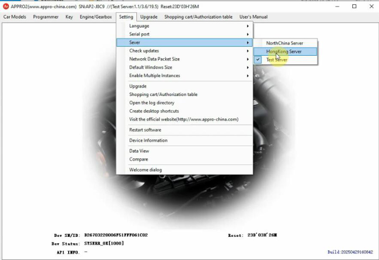Click the Build:20250429160842 text
The image size is (379, 260).
(x=350, y=252)
